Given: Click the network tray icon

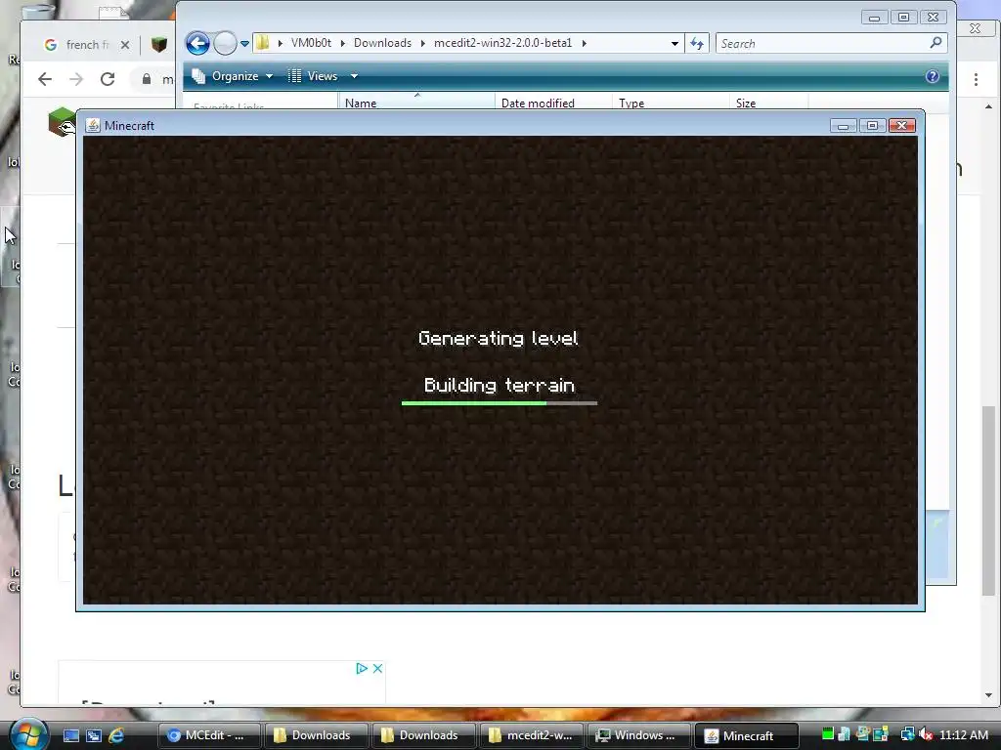Looking at the screenshot, I should (x=907, y=734).
